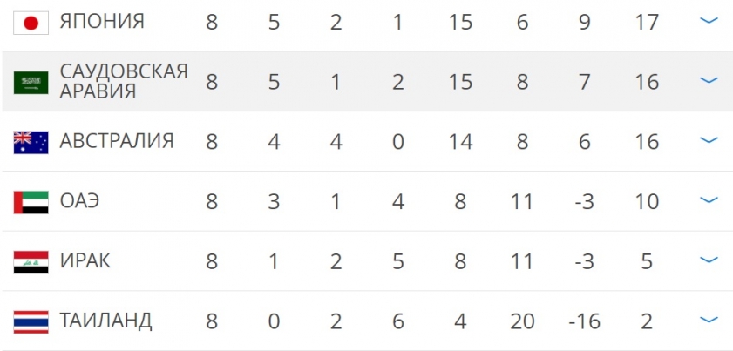Viewport: 733px width, 351px height.
Task: Open the ЯПОНИЯ team link
Action: [102, 22]
